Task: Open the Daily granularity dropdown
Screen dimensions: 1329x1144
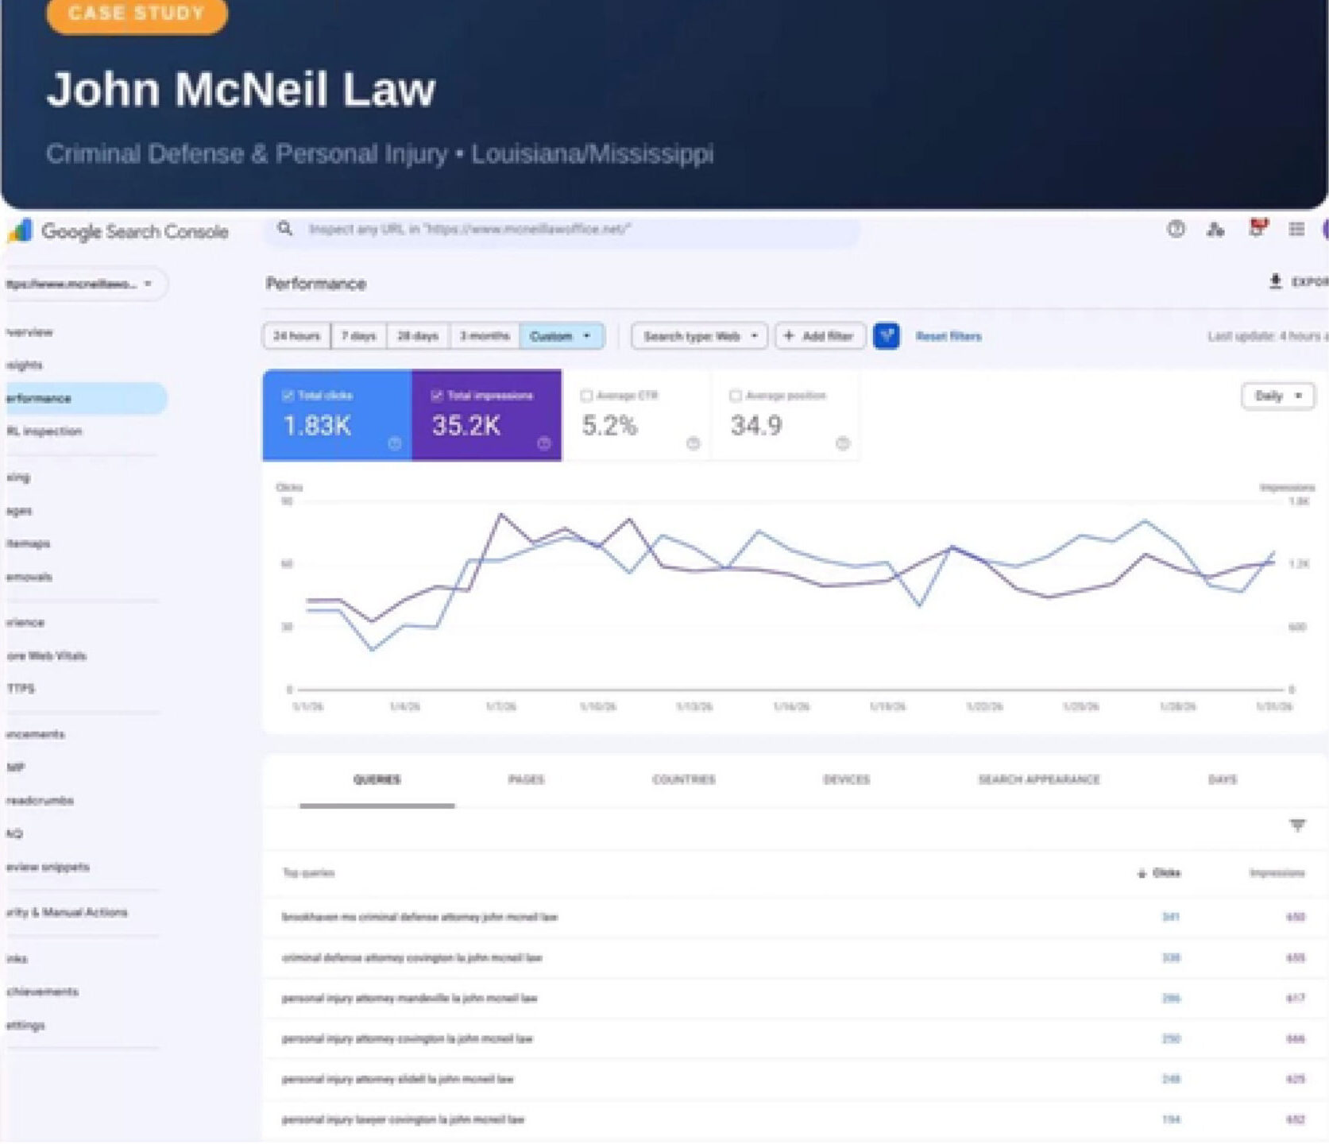Action: click(1277, 396)
